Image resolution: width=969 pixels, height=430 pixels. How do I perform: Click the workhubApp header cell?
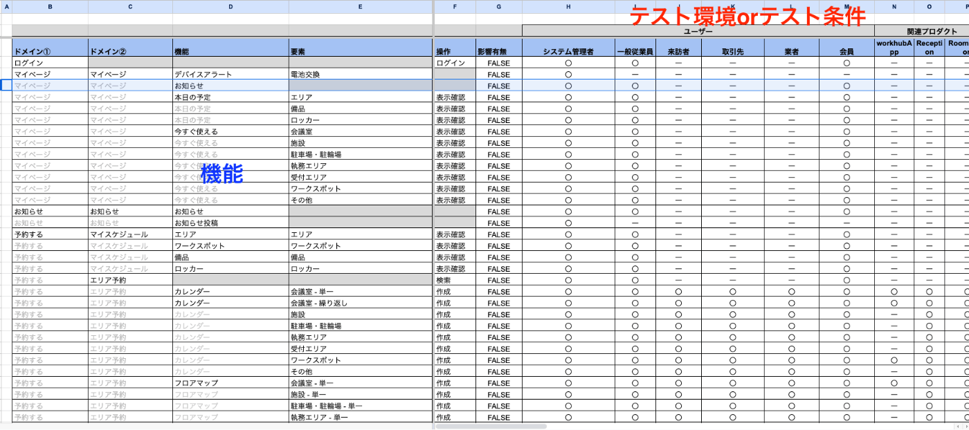(x=894, y=47)
